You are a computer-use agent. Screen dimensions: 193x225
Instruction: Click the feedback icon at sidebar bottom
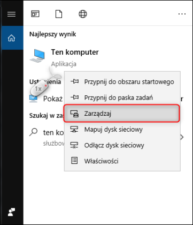point(12,212)
